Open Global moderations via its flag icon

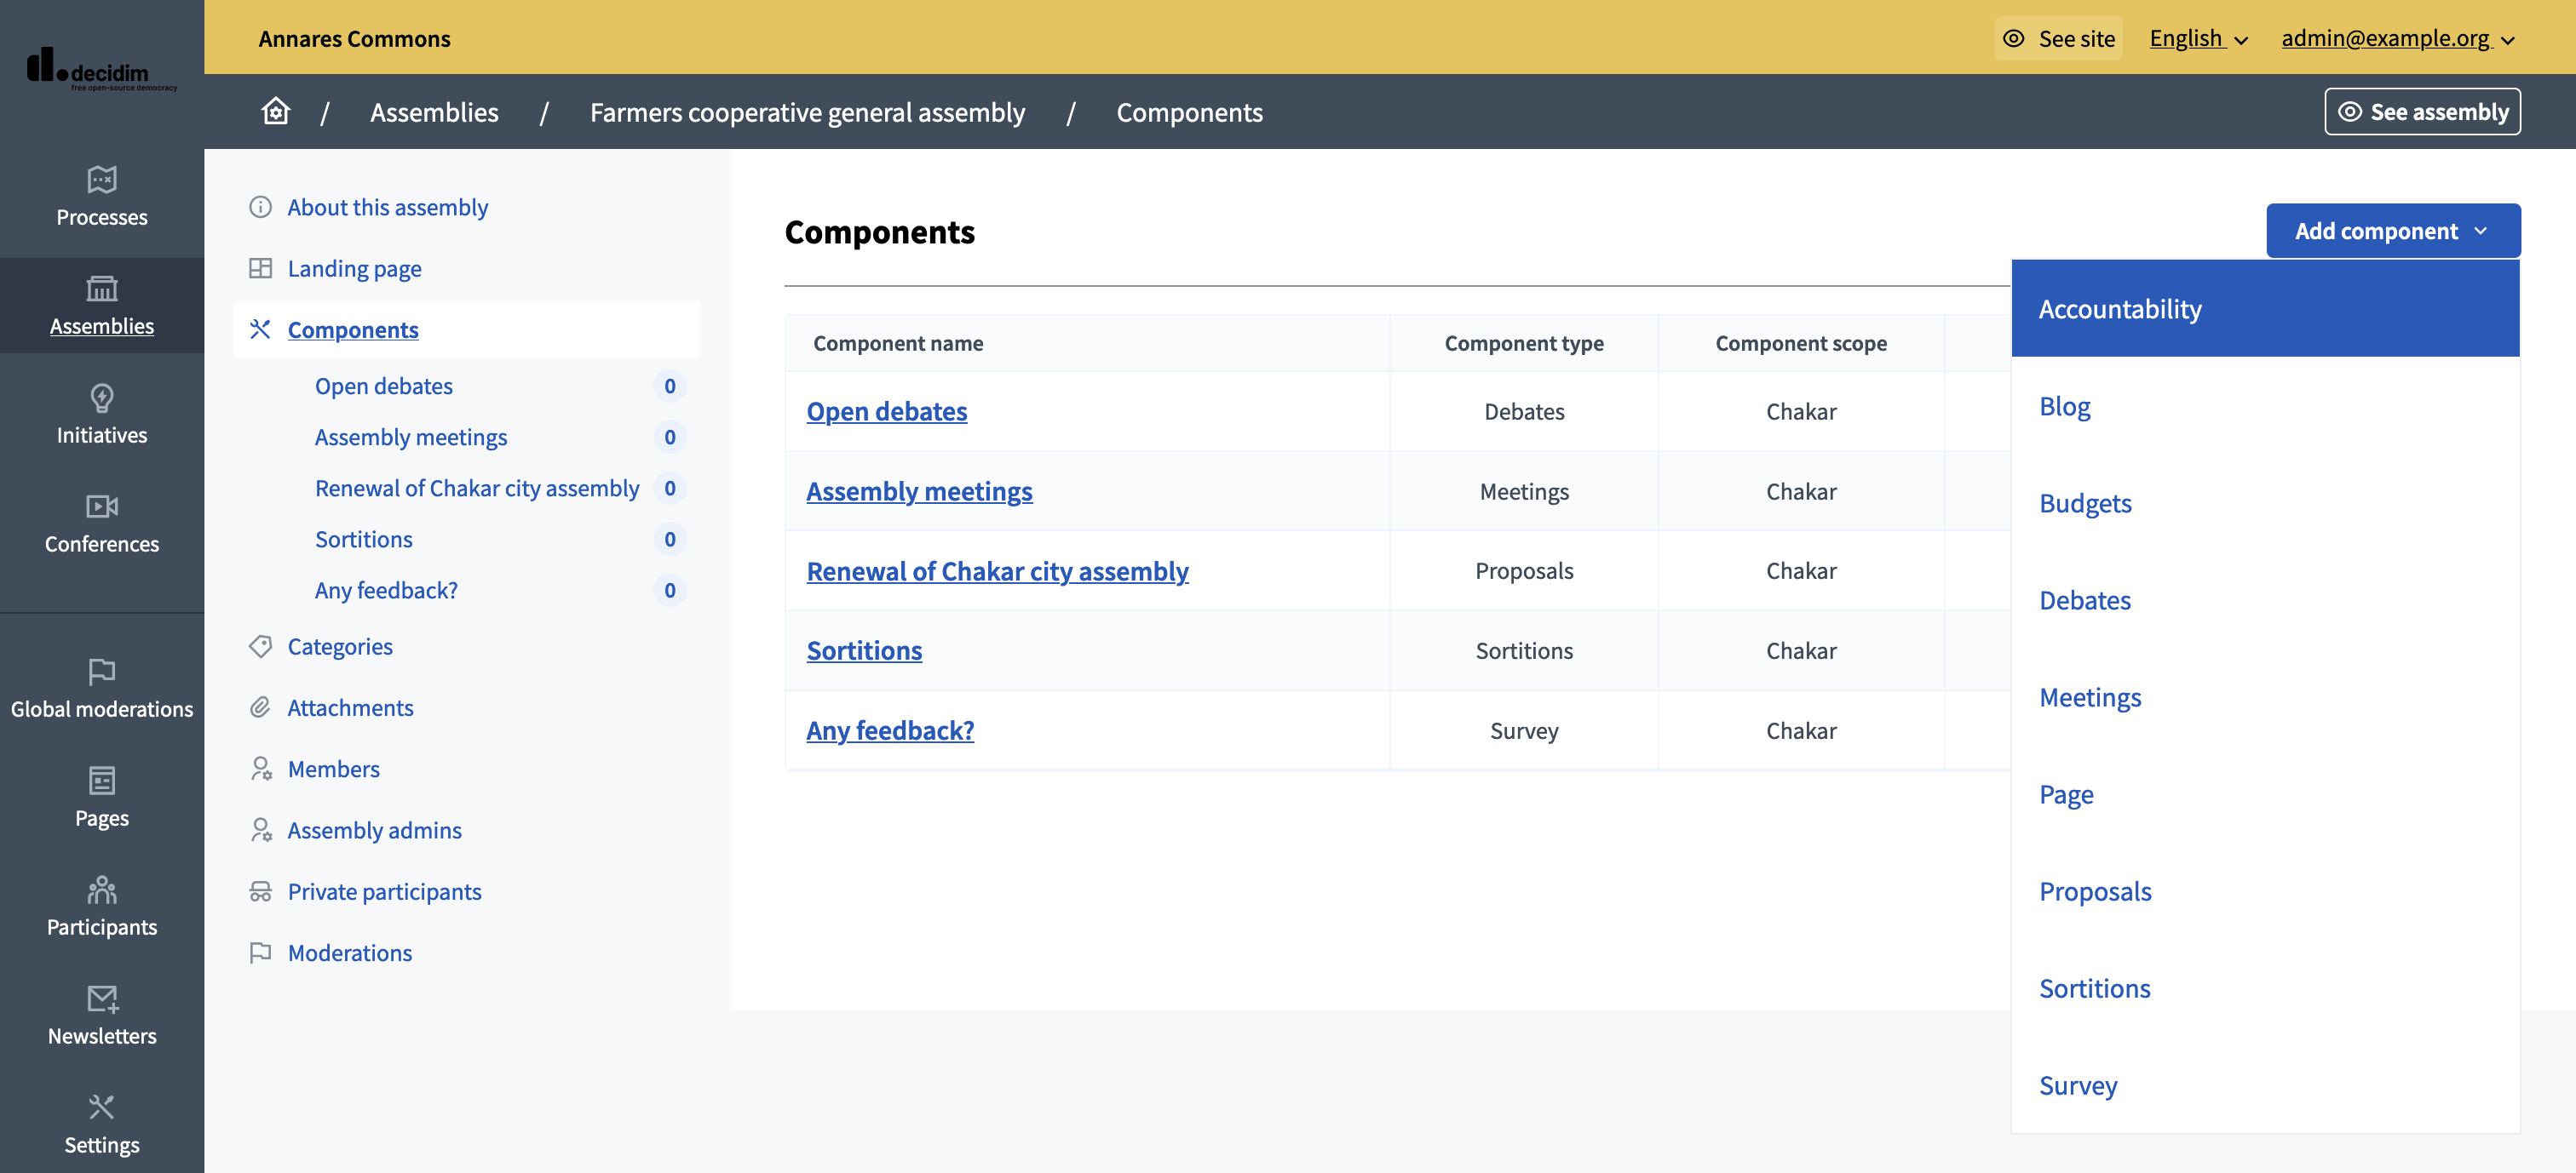coord(101,672)
